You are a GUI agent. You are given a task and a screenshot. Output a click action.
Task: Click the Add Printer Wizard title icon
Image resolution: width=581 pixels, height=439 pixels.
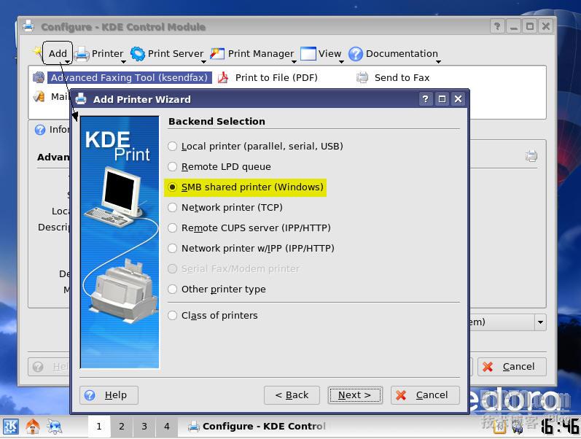[81, 99]
